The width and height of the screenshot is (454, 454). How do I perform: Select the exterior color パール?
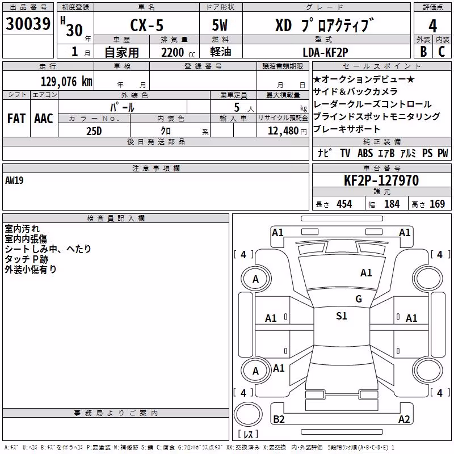(x=122, y=107)
